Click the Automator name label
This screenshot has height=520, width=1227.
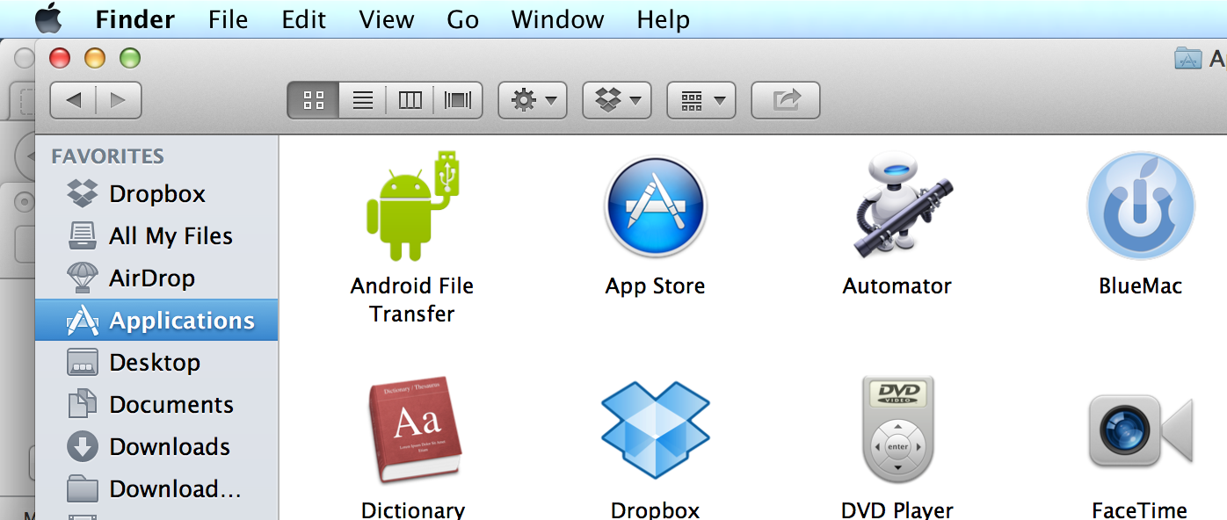pyautogui.click(x=897, y=286)
